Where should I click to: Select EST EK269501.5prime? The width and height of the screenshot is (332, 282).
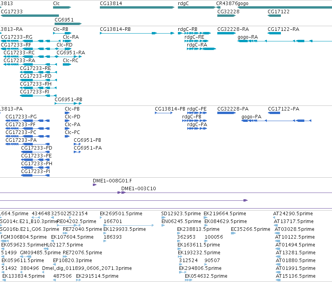pyautogui.click(x=101, y=218)
